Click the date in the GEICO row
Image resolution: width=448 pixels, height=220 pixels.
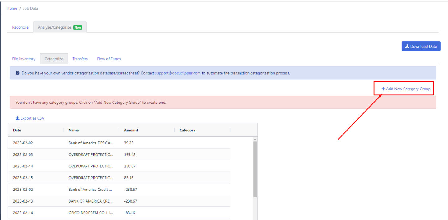point(23,213)
